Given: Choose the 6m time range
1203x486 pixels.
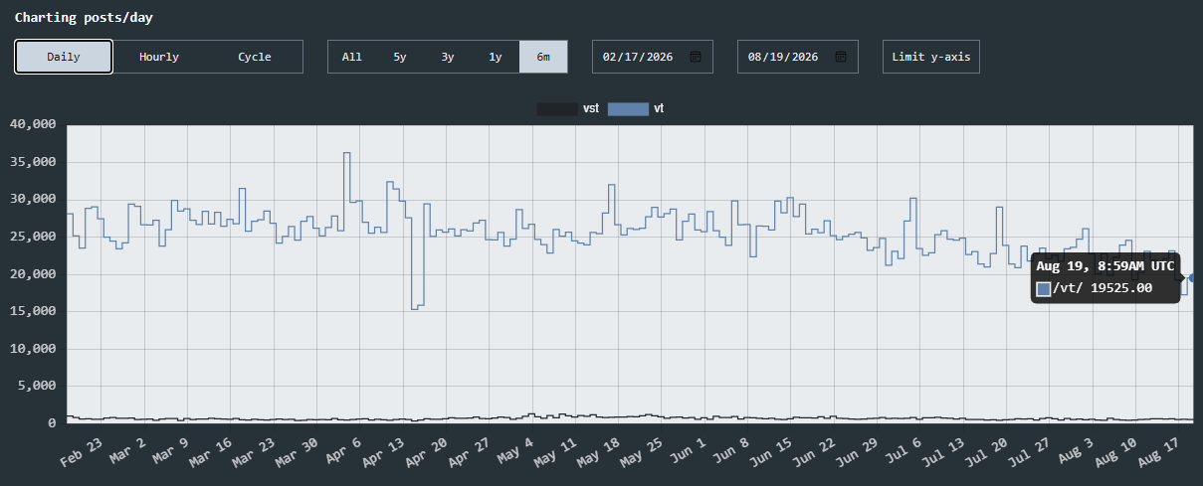Looking at the screenshot, I should click(x=543, y=57).
